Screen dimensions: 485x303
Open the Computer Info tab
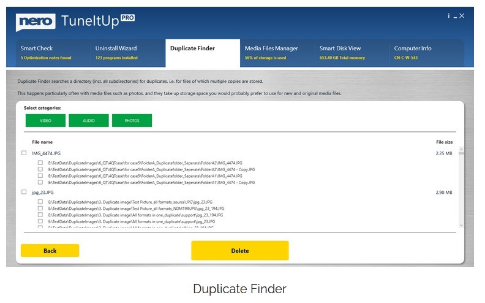(x=427, y=53)
